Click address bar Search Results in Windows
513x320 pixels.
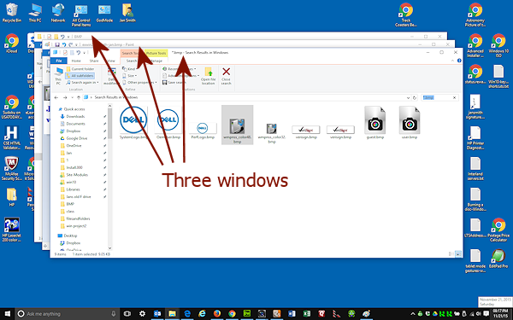115,97
